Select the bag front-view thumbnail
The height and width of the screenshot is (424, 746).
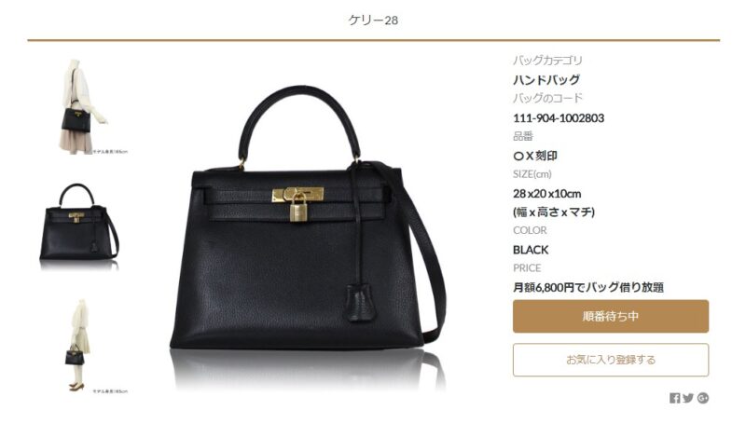coord(79,223)
